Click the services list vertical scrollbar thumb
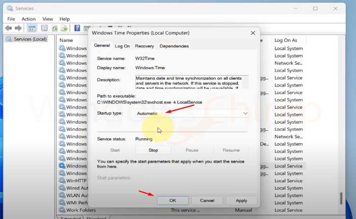356x219 pixels. pyautogui.click(x=341, y=198)
